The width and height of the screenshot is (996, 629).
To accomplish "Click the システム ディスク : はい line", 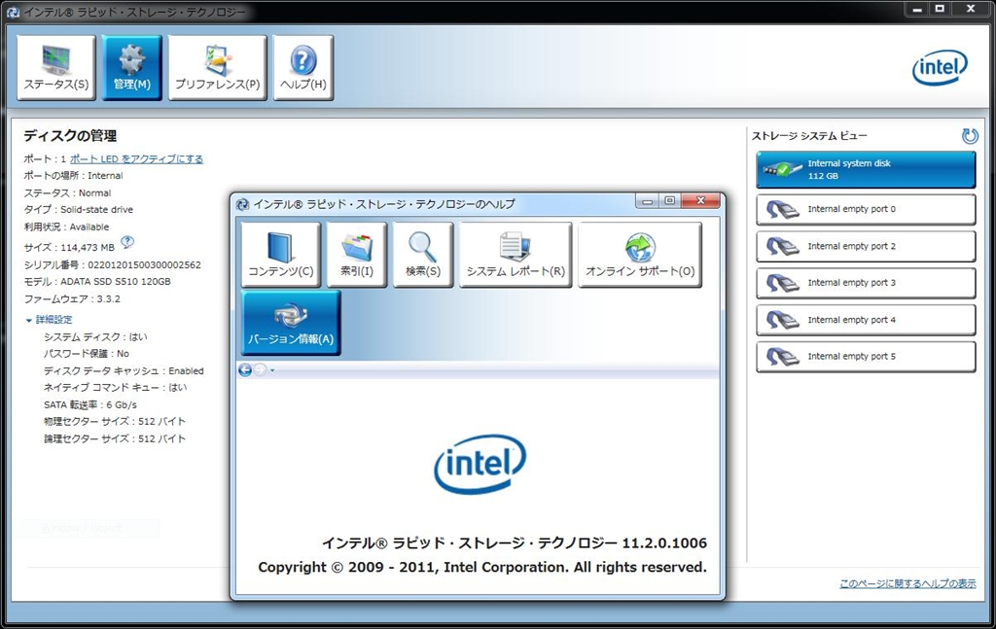I will [95, 336].
